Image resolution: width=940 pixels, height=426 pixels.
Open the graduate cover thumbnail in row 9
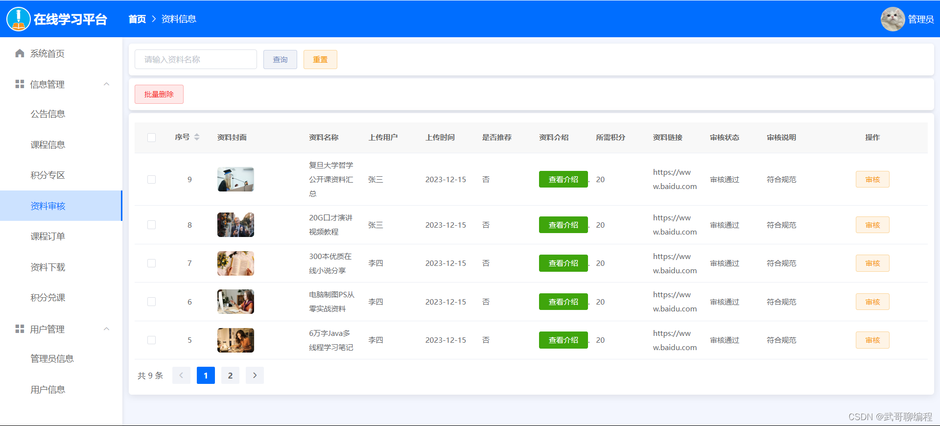(235, 179)
